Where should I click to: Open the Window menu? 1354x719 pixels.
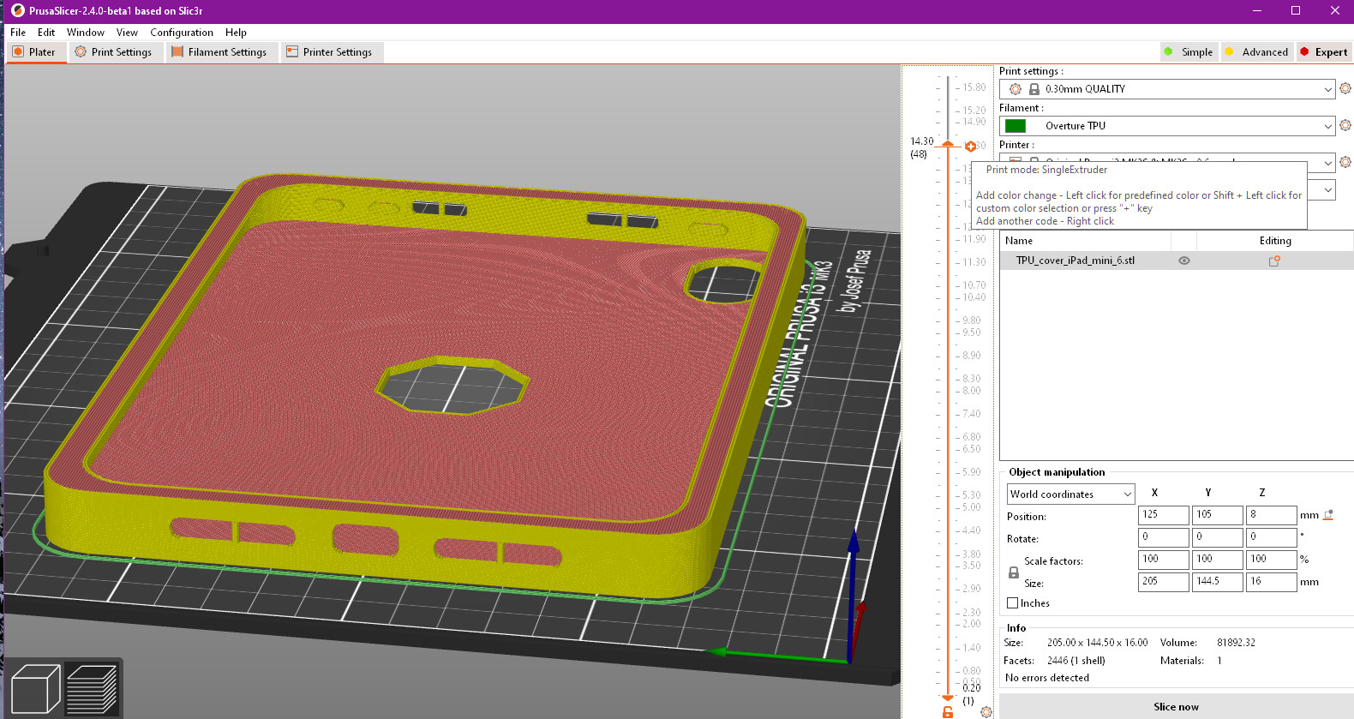[86, 33]
